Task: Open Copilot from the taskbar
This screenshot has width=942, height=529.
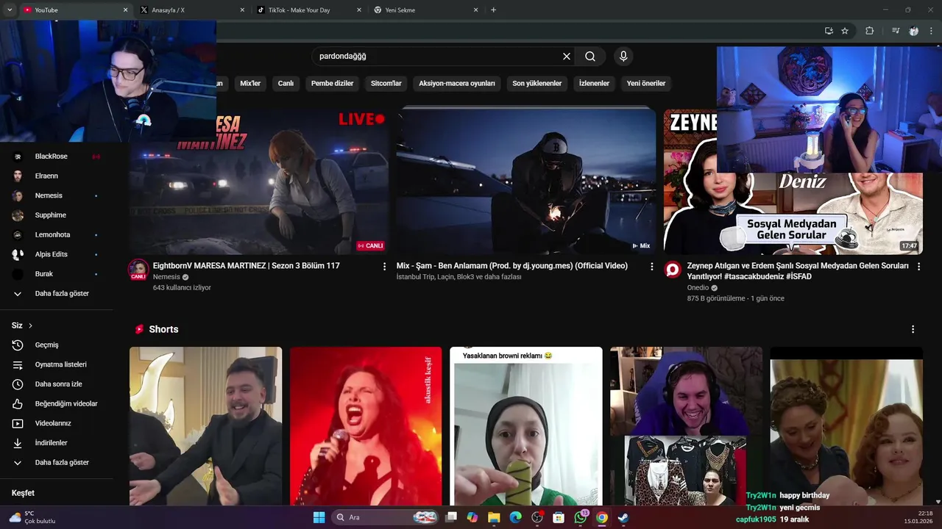Action: pos(472,517)
